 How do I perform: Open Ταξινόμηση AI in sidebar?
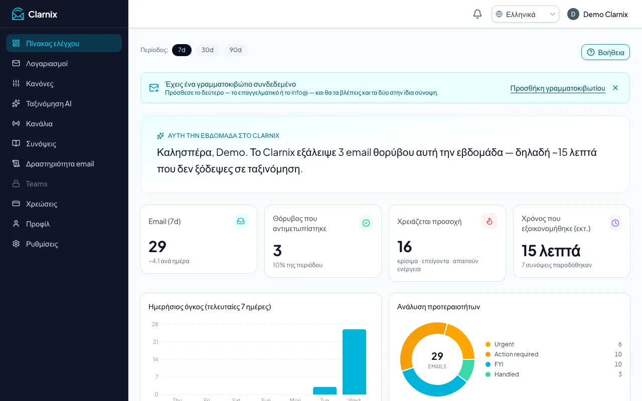pos(64,103)
